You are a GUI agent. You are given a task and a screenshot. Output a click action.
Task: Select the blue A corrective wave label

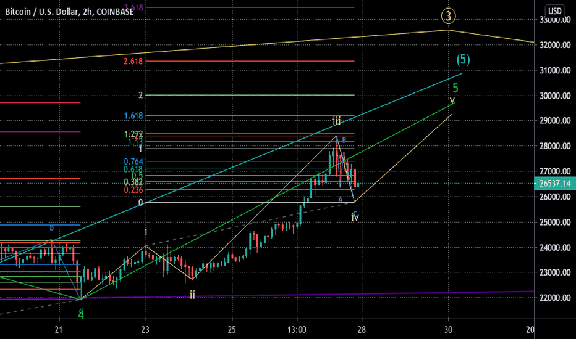click(340, 200)
